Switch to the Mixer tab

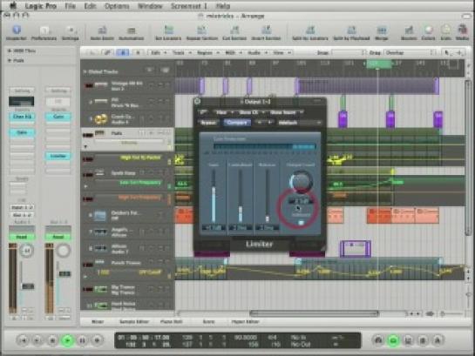[98, 322]
